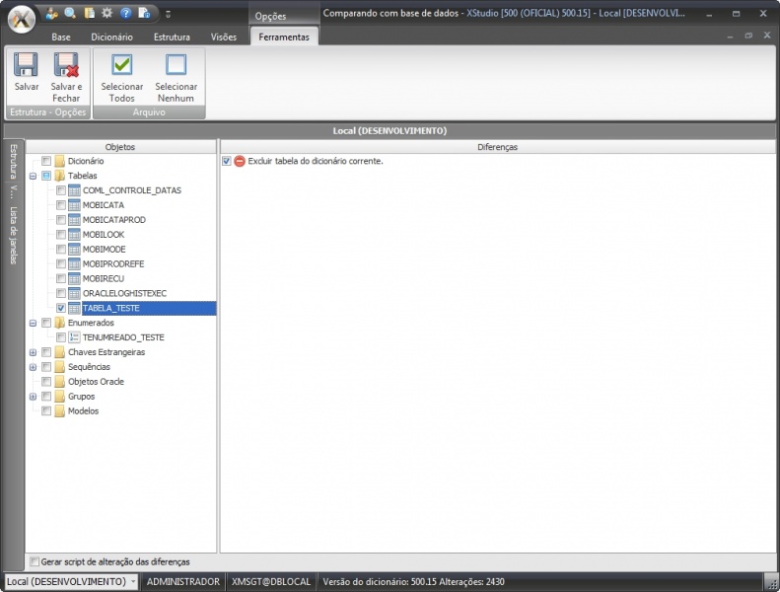Click the Excluir tabela do dicionário corrente text
Image resolution: width=780 pixels, height=592 pixels.
(x=316, y=161)
